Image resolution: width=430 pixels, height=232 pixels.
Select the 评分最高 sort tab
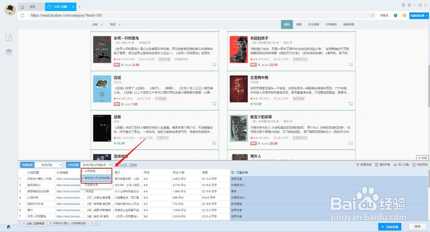(313, 24)
